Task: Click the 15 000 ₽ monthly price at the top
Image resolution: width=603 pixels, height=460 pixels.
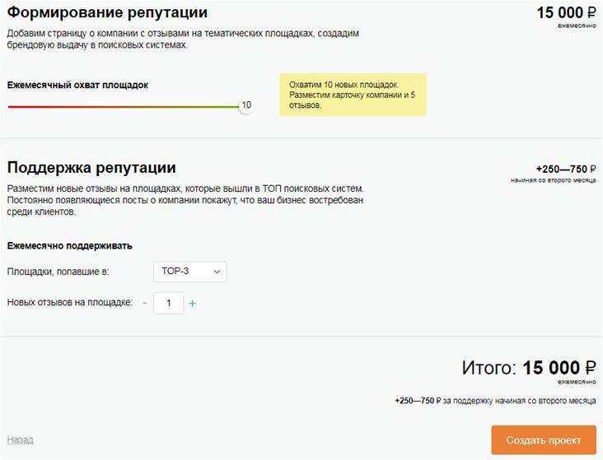Action: click(x=566, y=12)
